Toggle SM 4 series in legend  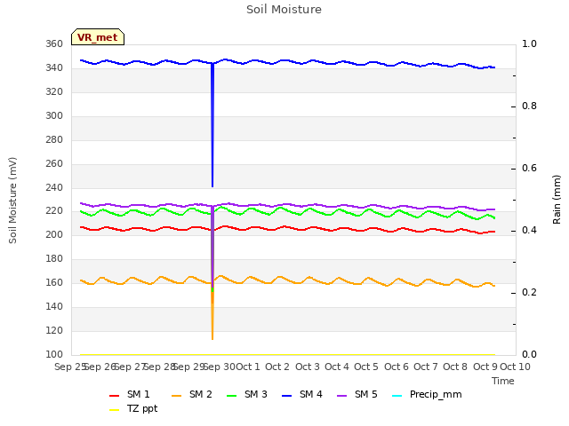click(x=302, y=394)
